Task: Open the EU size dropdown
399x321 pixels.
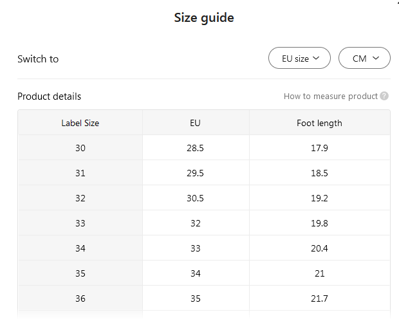Action: [299, 59]
